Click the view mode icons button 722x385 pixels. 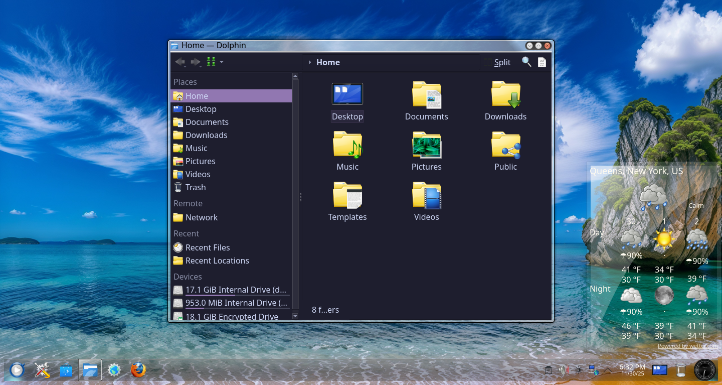point(211,62)
